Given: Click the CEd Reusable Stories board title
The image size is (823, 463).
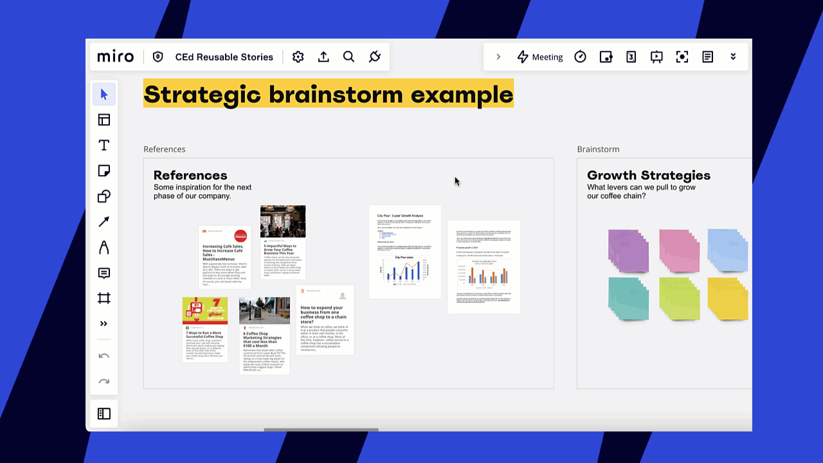Looking at the screenshot, I should 224,57.
